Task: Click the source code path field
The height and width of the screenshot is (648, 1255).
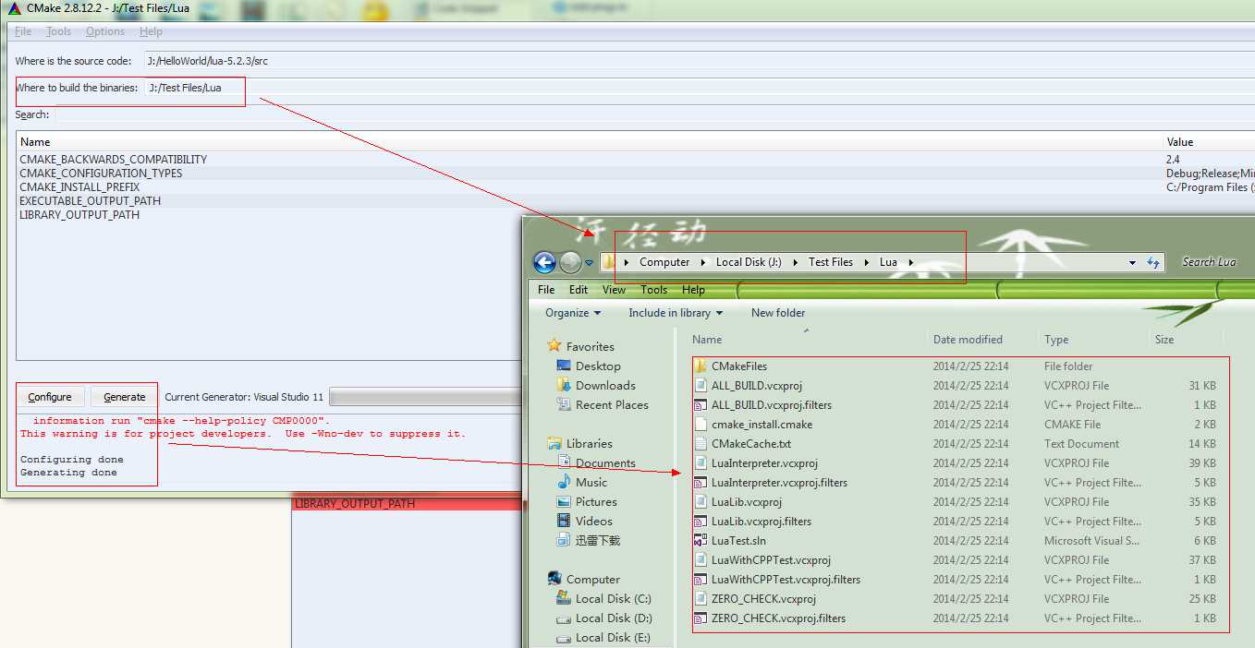Action: (699, 61)
